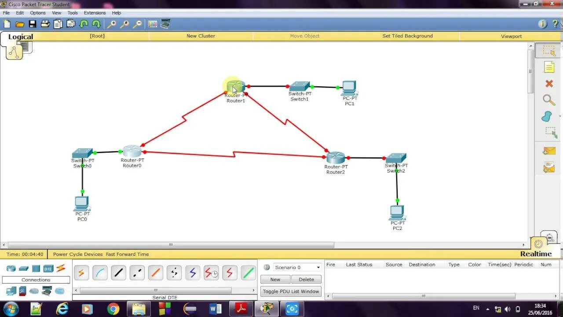Click Router1 on the canvas

(236, 86)
